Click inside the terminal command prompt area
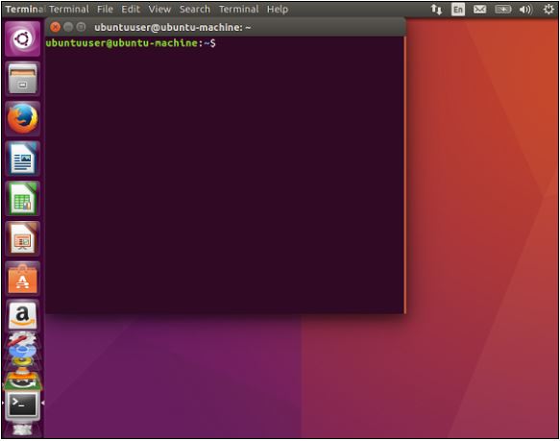This screenshot has height=441, width=560. 225,175
